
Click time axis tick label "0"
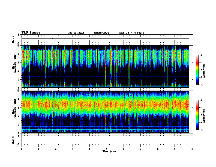click(x=22, y=149)
